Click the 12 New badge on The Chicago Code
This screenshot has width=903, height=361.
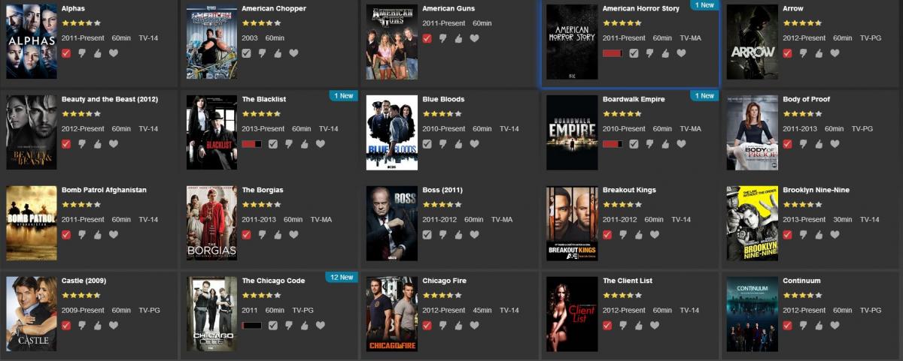[x=342, y=277]
